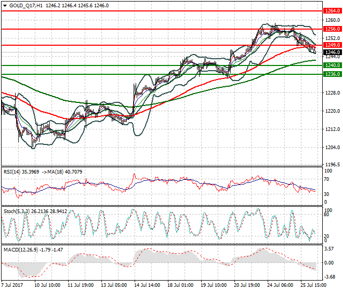
Task: Select the MACD(12,26,9) indicator label
Action: click(21, 249)
